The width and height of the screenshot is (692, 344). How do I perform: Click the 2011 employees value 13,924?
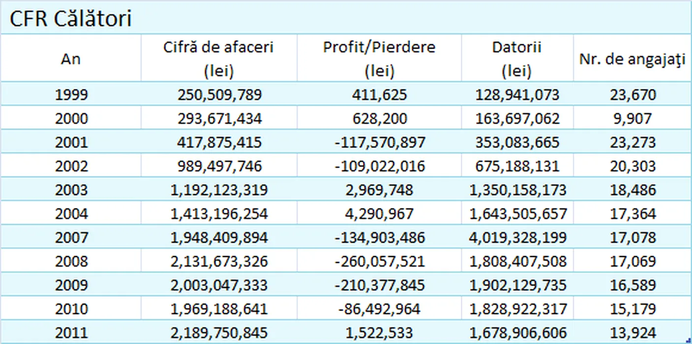click(632, 333)
